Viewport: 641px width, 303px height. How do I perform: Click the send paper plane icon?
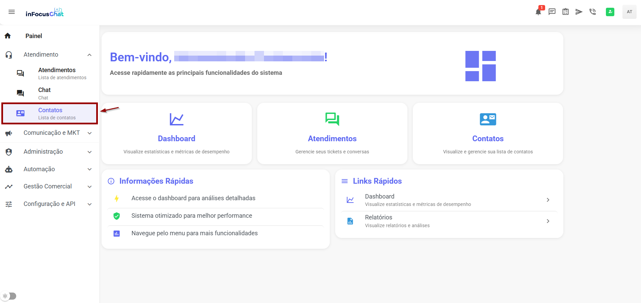(x=579, y=12)
